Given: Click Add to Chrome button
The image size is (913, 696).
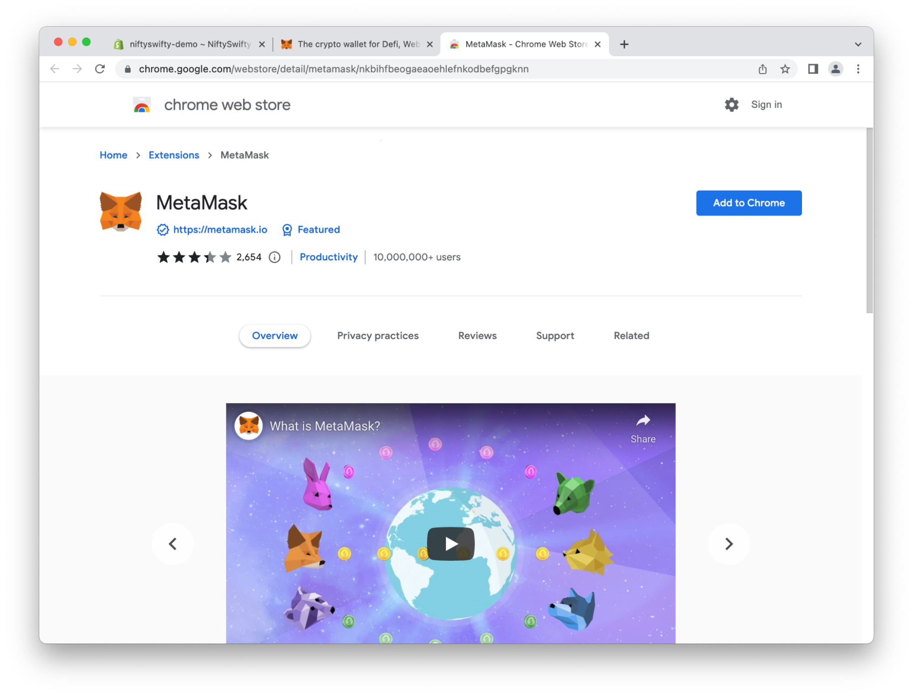Looking at the screenshot, I should 749,203.
